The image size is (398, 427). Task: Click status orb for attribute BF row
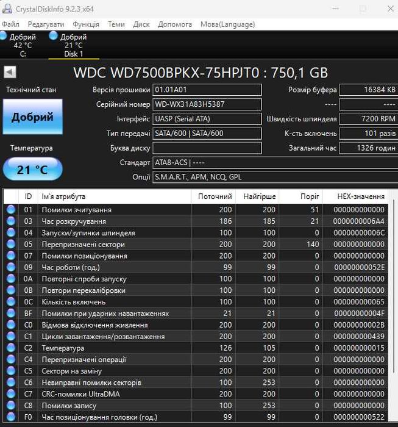click(11, 313)
